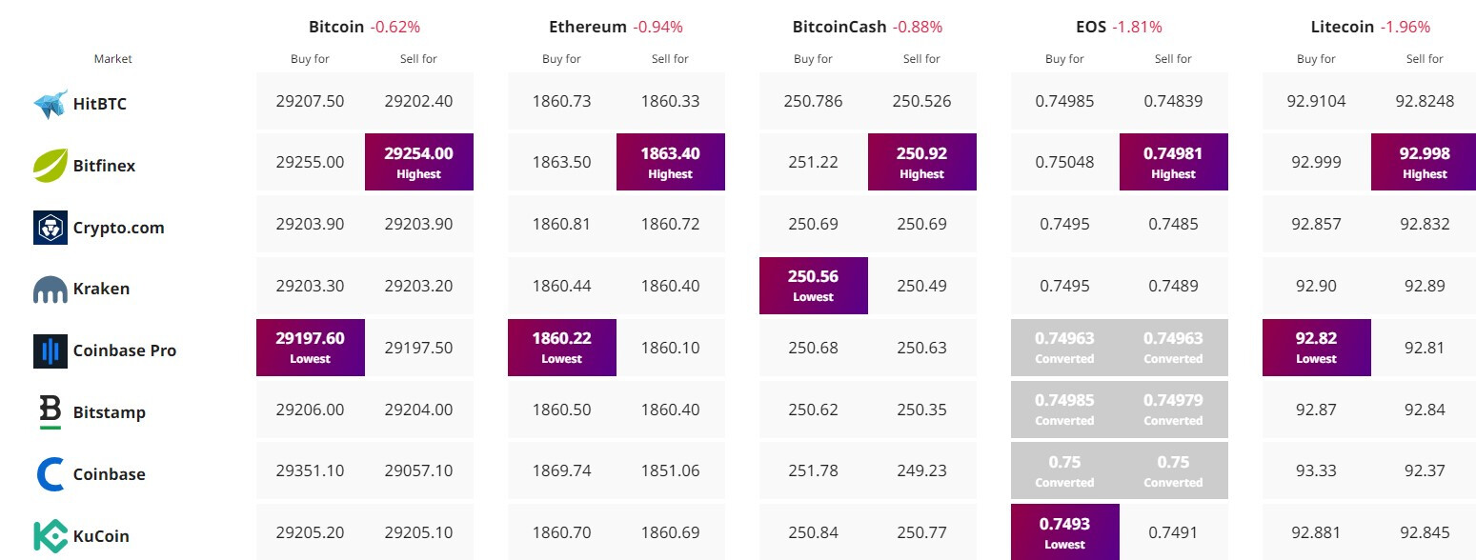Click Coinbase Pro lowest Litecoin buy 92.82
The height and width of the screenshot is (560, 1476).
click(x=1316, y=347)
